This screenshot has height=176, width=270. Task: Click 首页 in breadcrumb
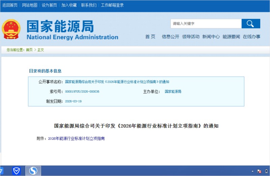tap(29, 50)
